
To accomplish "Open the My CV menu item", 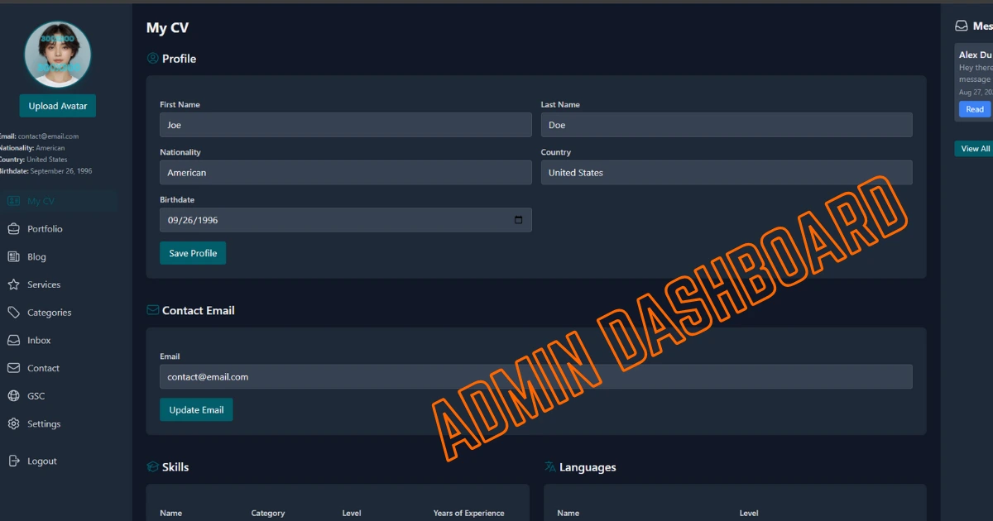I will coord(41,201).
